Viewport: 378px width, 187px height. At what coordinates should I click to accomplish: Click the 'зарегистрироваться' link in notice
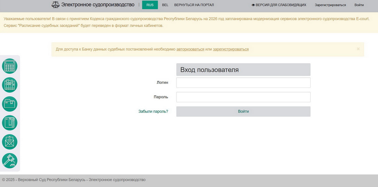tap(231, 49)
